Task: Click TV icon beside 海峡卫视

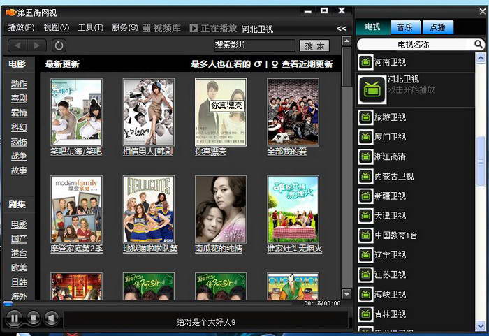Action: tap(365, 294)
